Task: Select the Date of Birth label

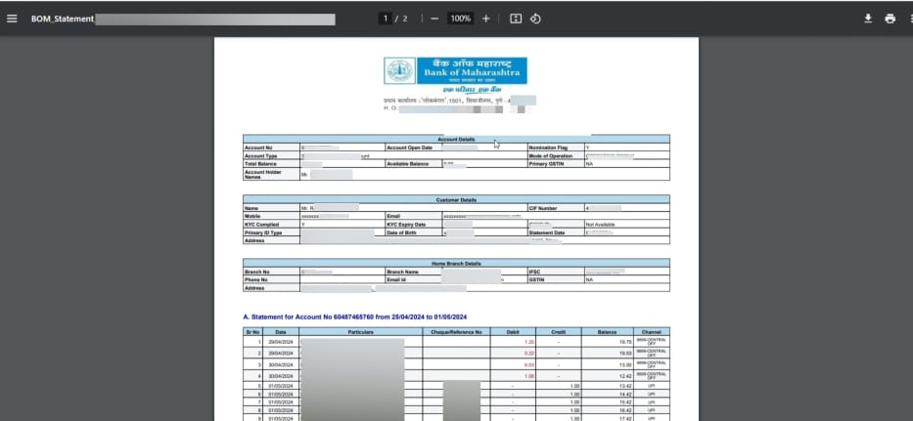Action: tap(401, 232)
